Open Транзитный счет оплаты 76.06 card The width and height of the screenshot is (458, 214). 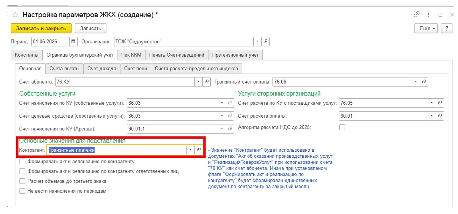pyautogui.click(x=424, y=82)
